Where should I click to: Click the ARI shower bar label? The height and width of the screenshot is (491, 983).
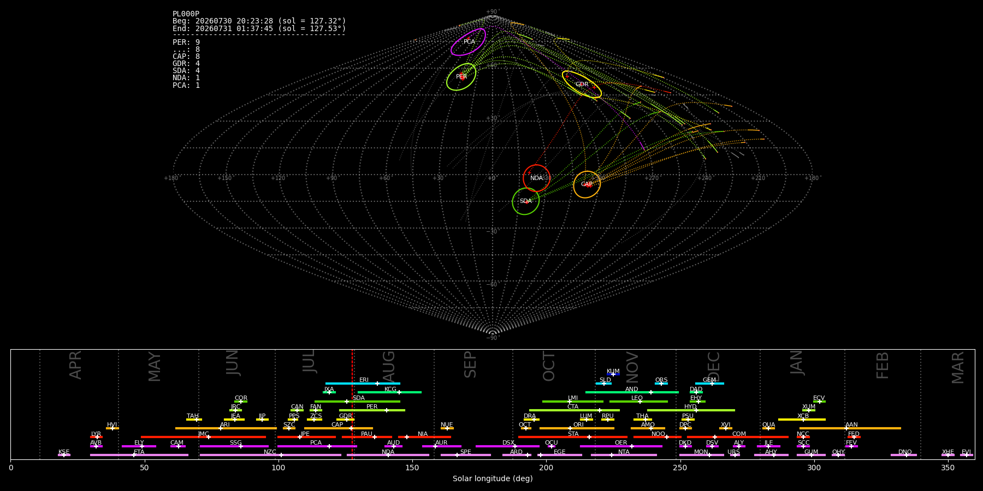click(x=225, y=425)
